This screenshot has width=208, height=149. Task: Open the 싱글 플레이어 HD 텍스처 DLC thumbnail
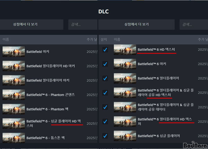[x=14, y=124]
